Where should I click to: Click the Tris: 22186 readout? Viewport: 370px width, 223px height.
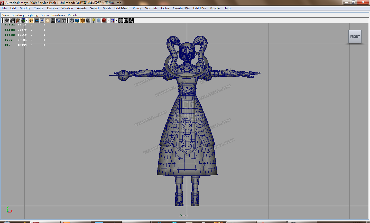point(16,40)
